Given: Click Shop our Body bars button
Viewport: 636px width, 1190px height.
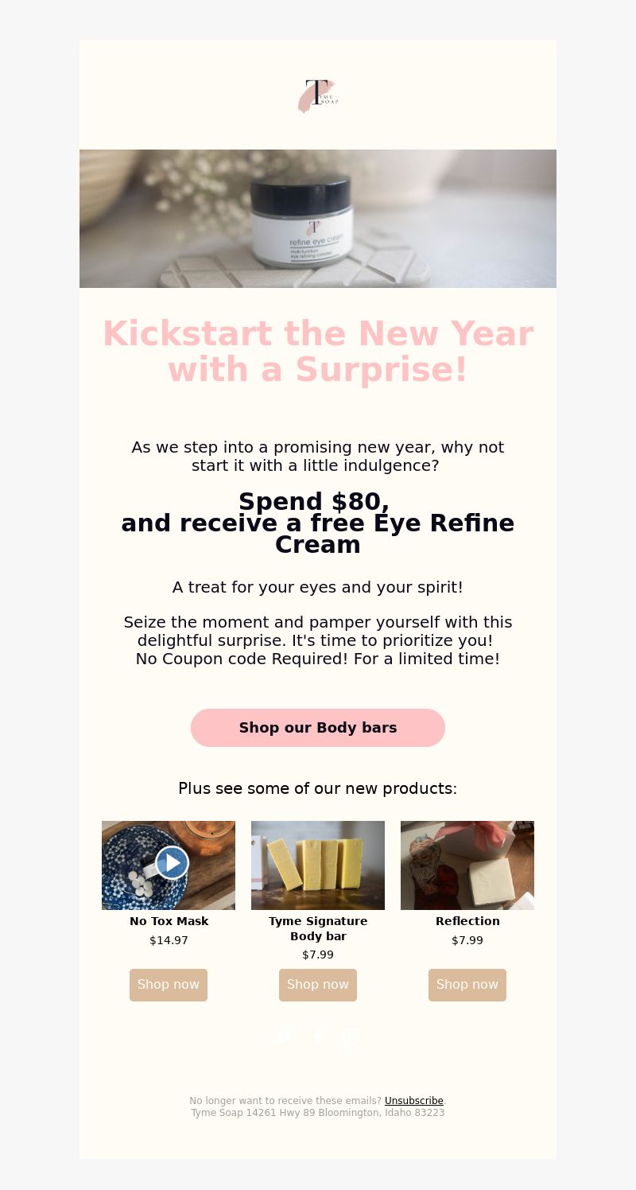Looking at the screenshot, I should click(318, 728).
